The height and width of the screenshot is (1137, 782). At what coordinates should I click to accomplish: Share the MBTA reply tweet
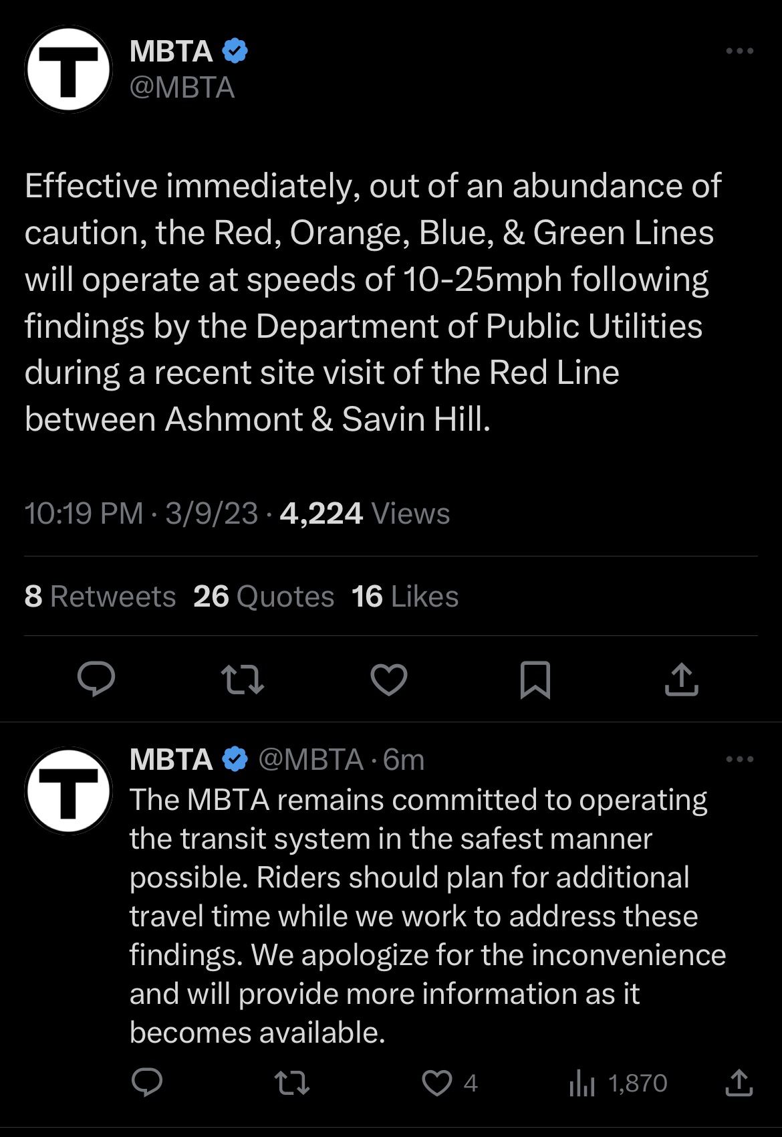739,1083
